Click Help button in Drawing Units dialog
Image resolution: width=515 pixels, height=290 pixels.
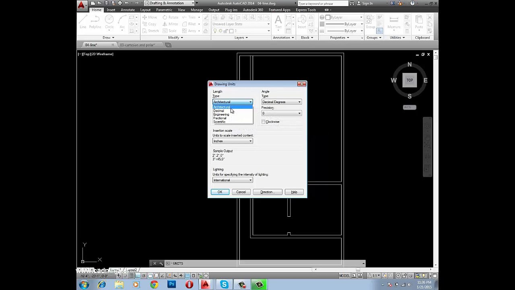[294, 192]
